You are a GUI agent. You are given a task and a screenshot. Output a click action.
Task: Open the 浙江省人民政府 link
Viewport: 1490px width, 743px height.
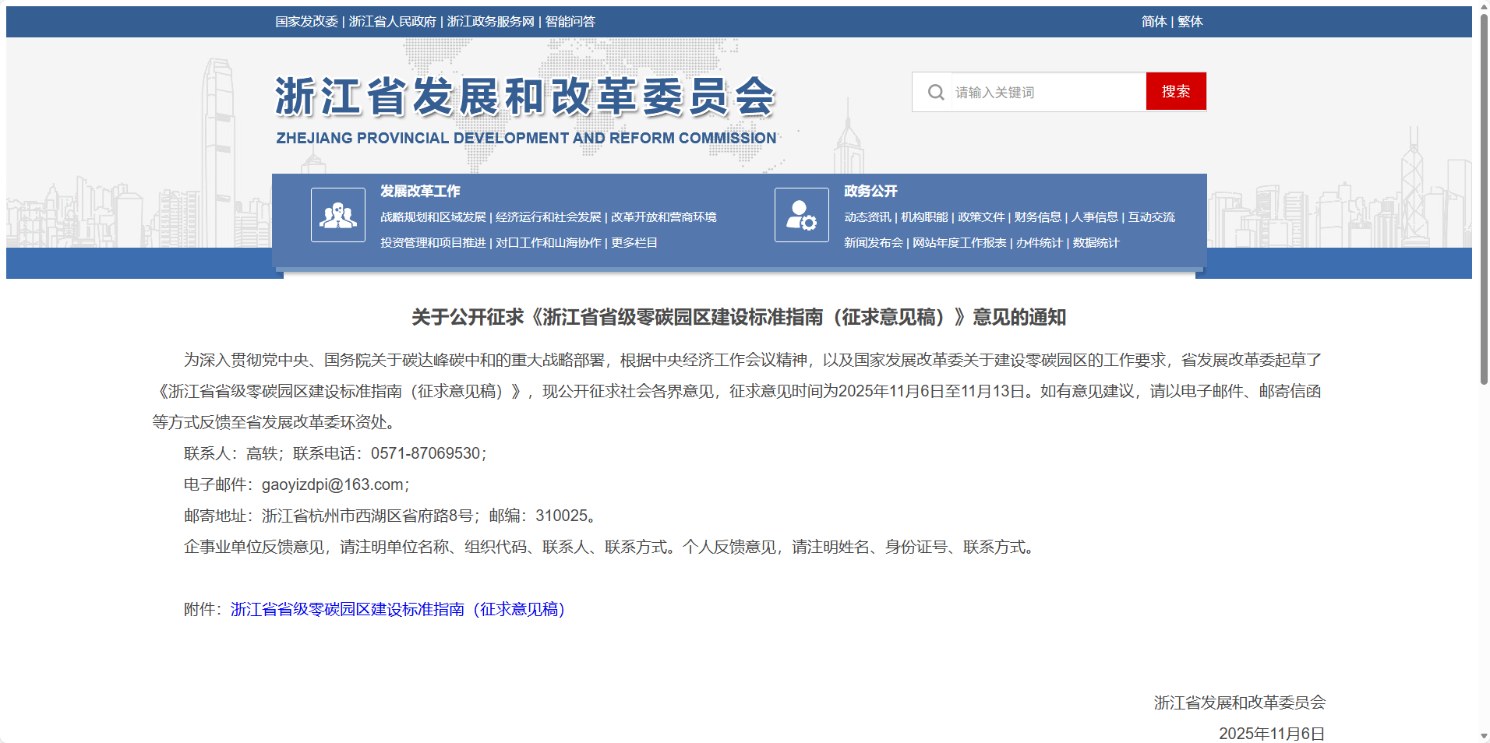tap(392, 22)
